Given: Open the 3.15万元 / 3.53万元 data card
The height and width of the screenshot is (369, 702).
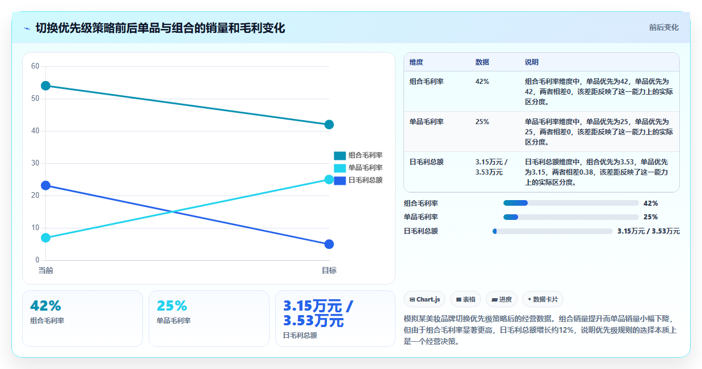Looking at the screenshot, I should [335, 319].
